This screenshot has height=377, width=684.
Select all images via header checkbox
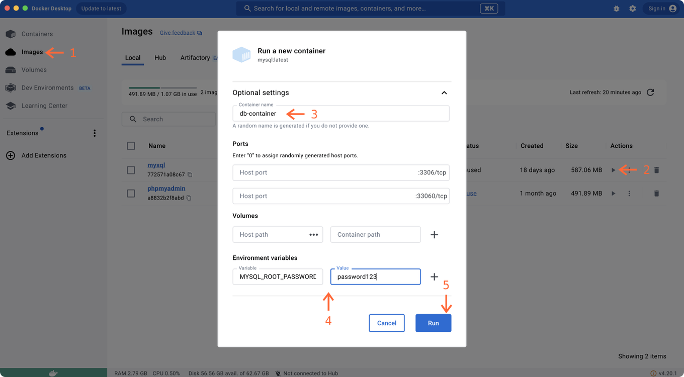pyautogui.click(x=131, y=145)
